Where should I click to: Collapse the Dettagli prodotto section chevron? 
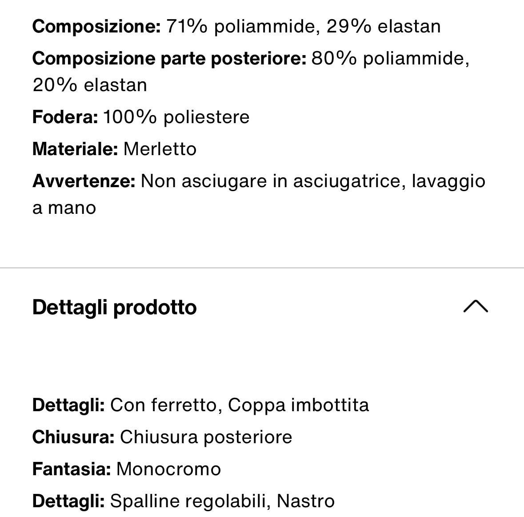(475, 307)
